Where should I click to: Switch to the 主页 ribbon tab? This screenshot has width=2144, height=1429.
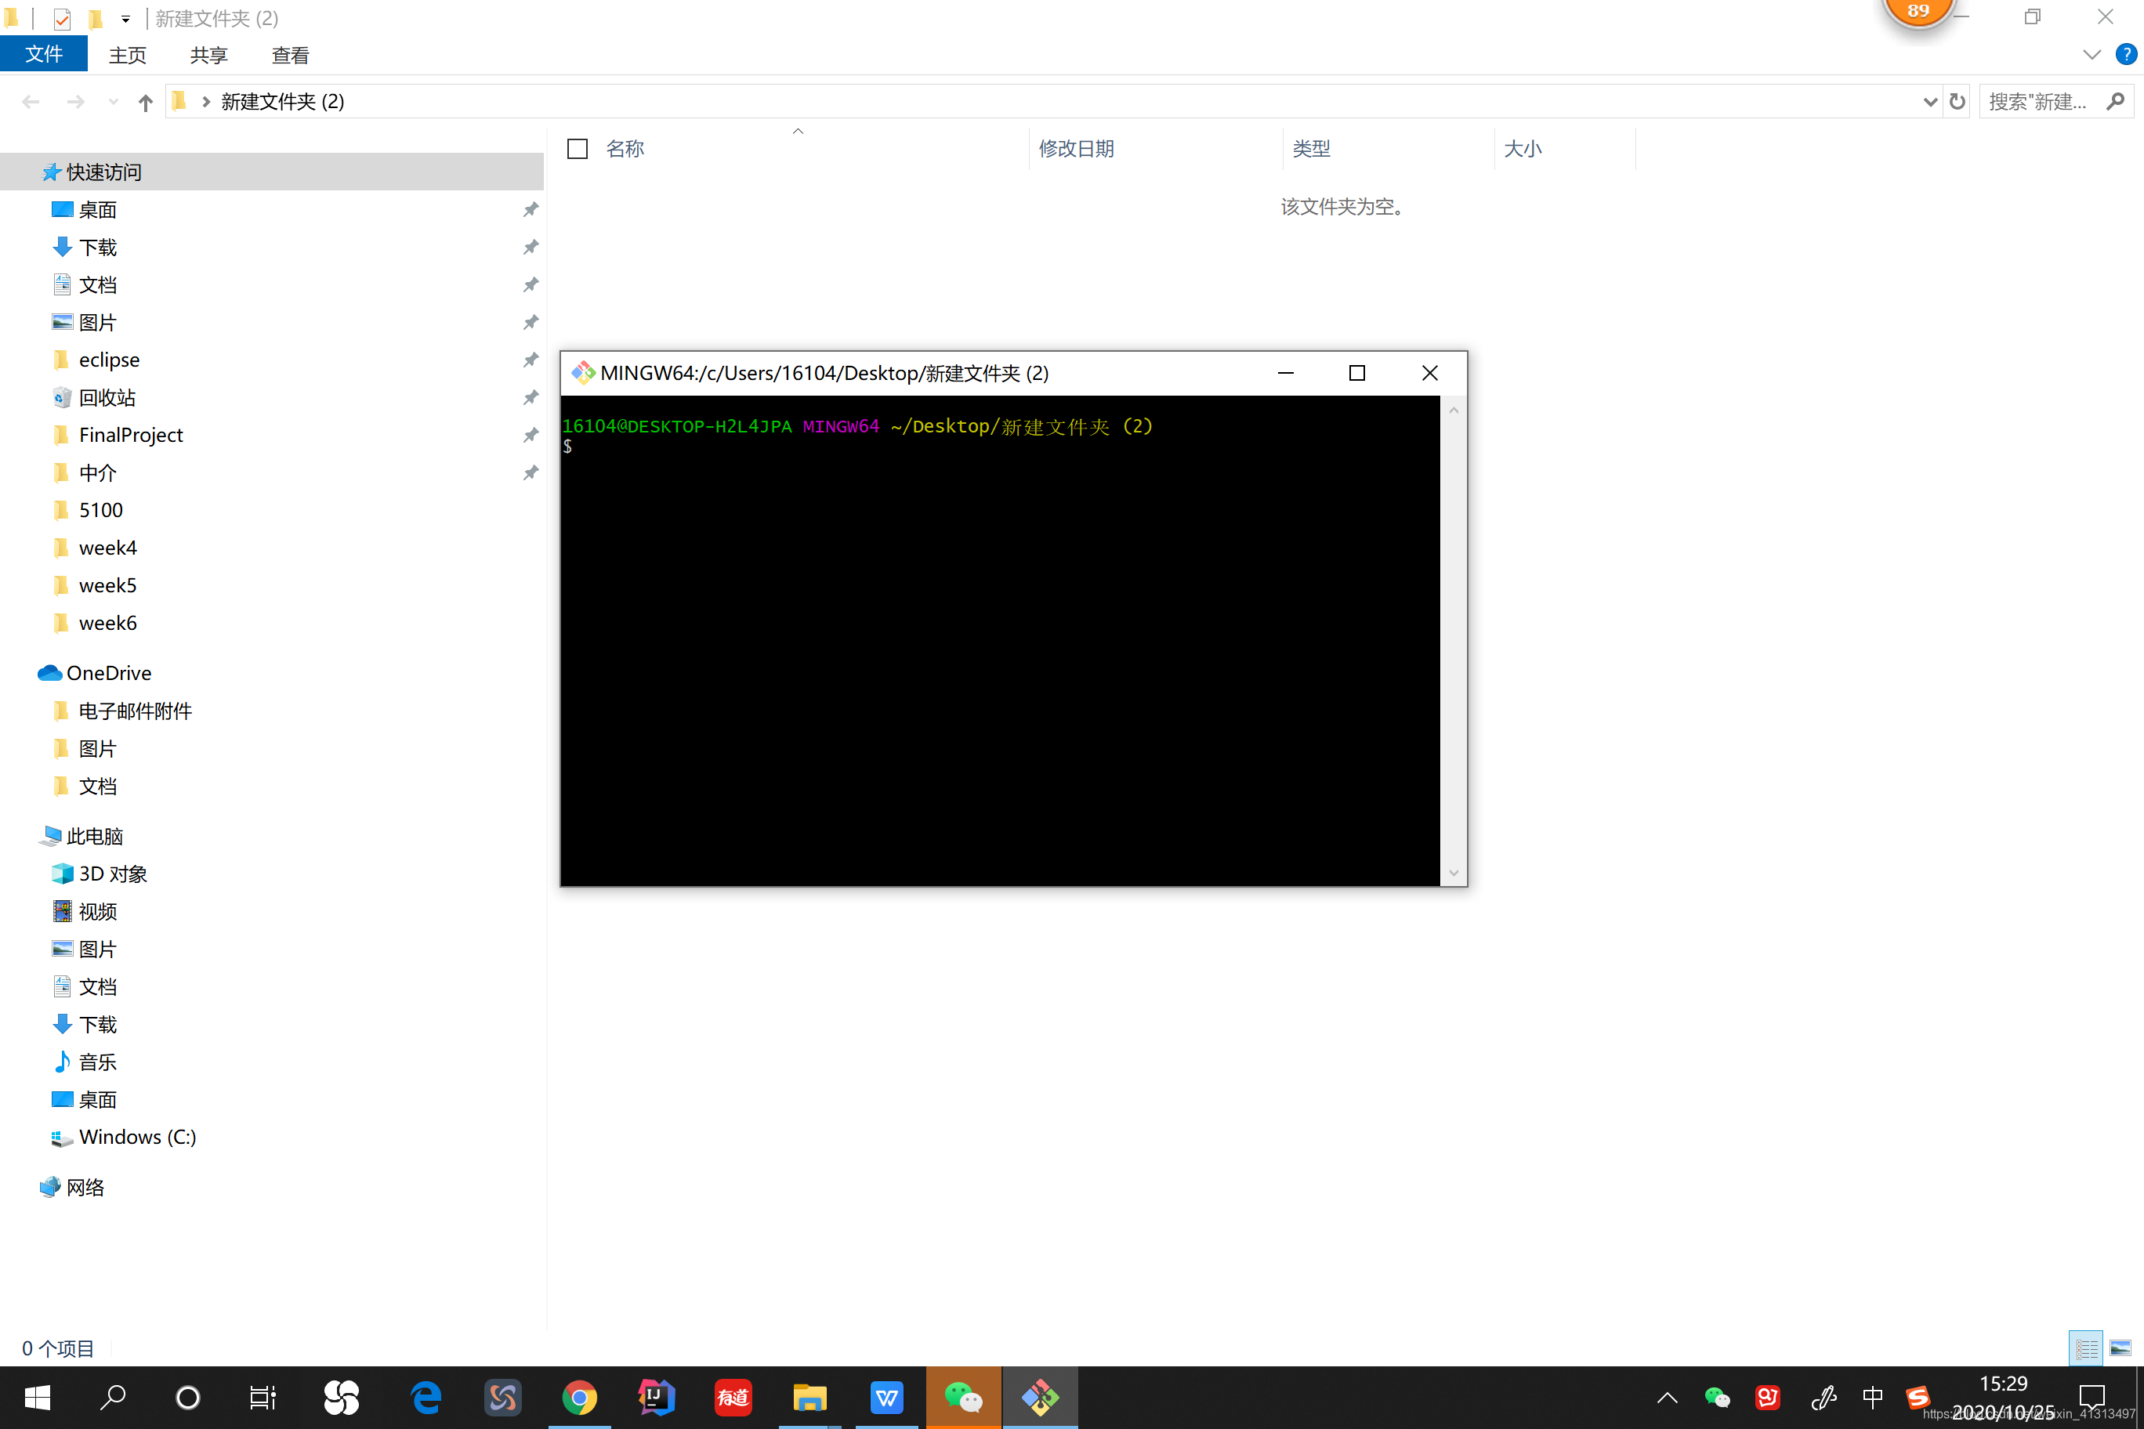tap(128, 56)
